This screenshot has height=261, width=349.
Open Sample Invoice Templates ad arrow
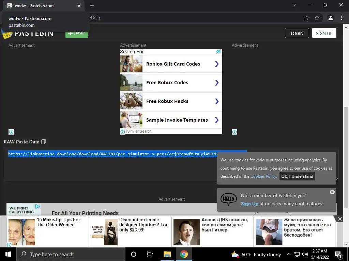click(x=217, y=120)
